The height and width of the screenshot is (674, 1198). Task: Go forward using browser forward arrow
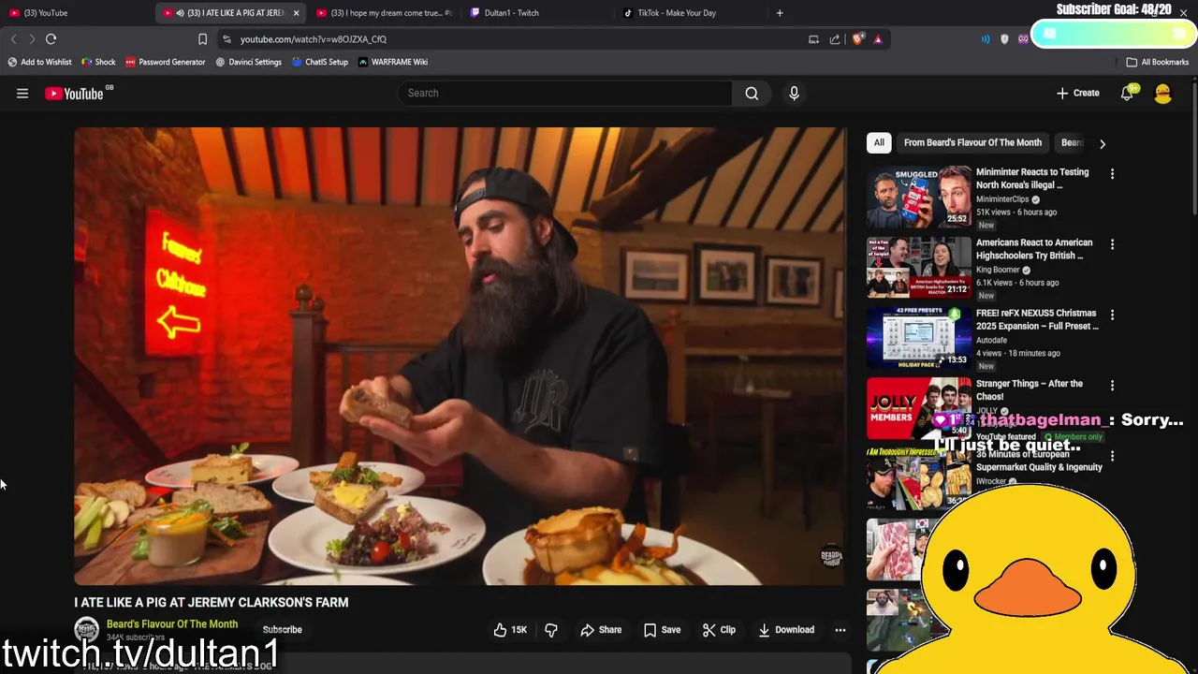32,39
